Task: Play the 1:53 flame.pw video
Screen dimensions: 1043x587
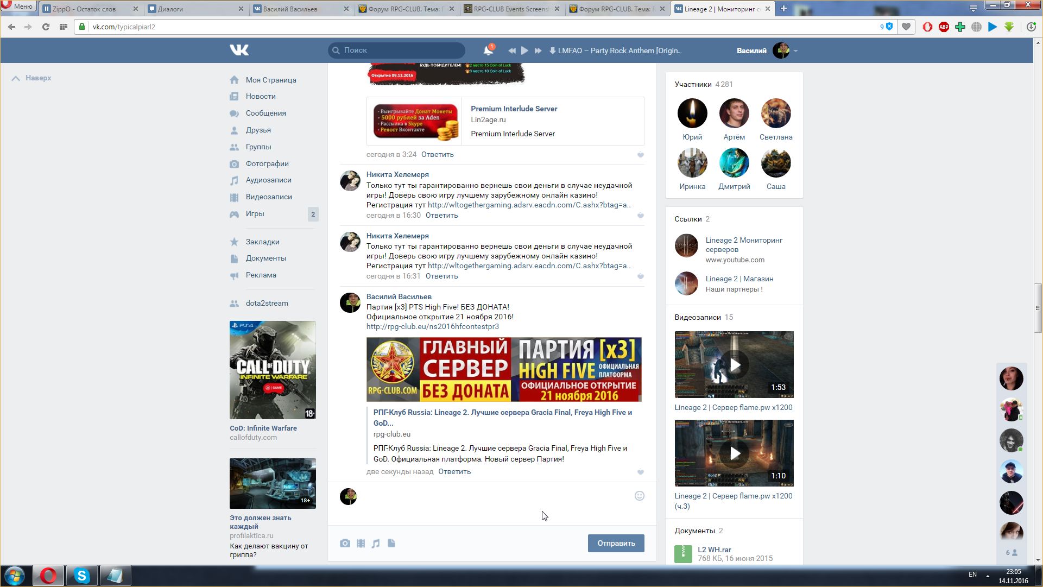Action: pyautogui.click(x=734, y=364)
